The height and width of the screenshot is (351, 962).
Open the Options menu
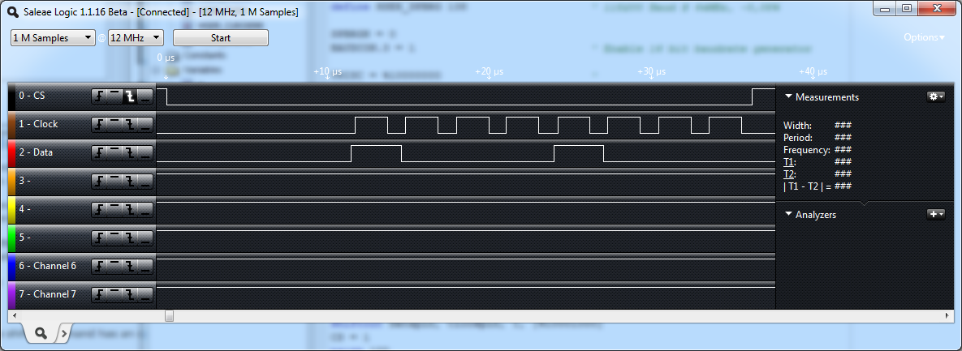(924, 38)
